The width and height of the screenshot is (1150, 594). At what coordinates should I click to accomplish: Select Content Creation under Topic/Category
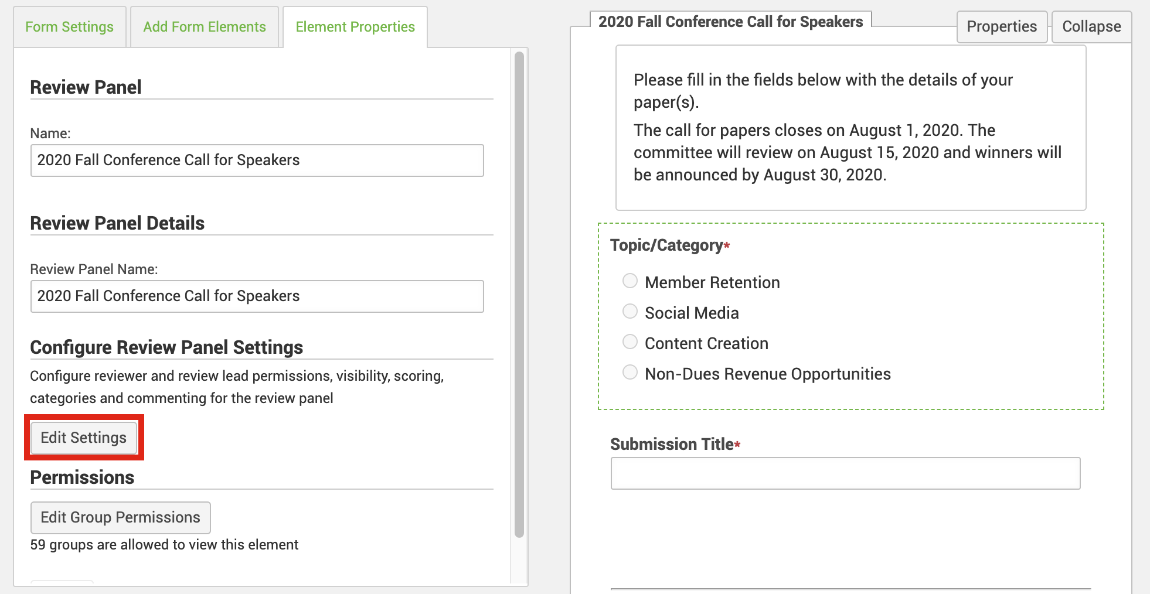pyautogui.click(x=630, y=342)
